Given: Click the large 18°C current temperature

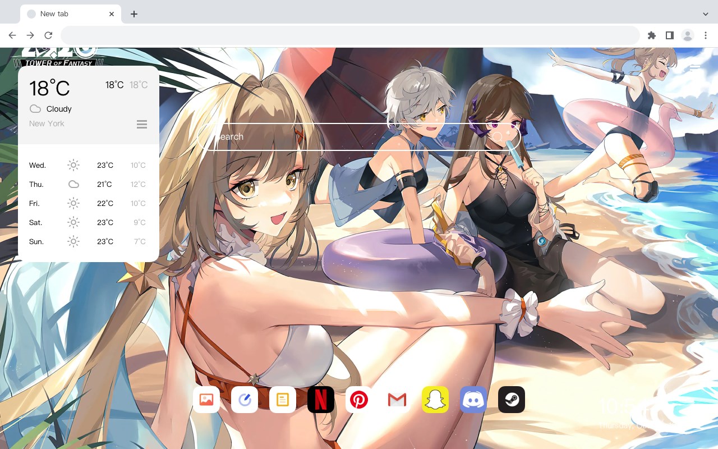Looking at the screenshot, I should click(x=49, y=88).
